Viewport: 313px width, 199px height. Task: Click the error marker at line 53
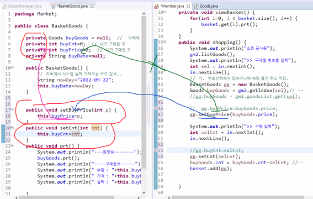[156, 150]
